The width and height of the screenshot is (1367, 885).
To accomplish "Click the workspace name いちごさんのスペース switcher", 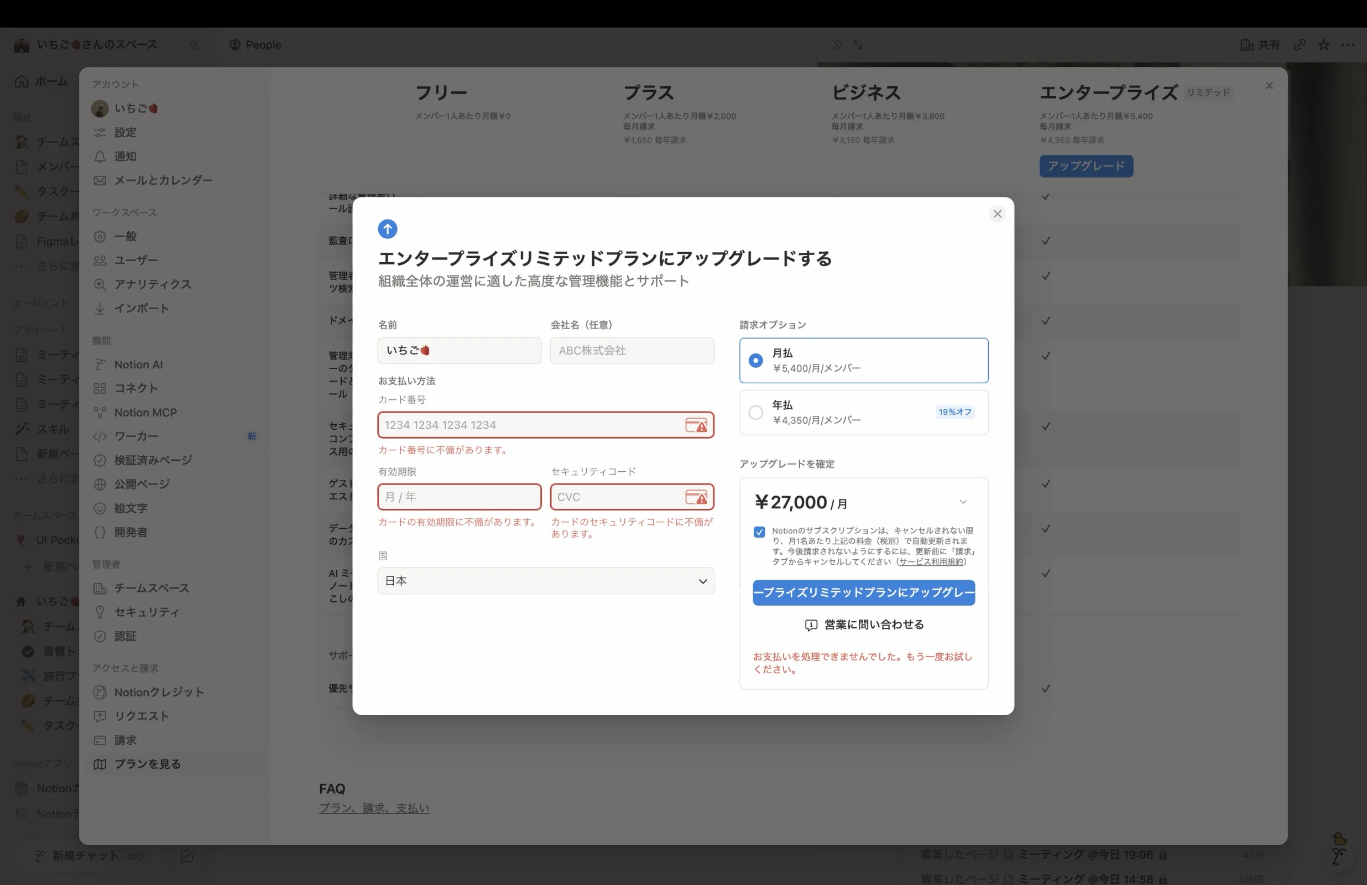I will click(86, 45).
